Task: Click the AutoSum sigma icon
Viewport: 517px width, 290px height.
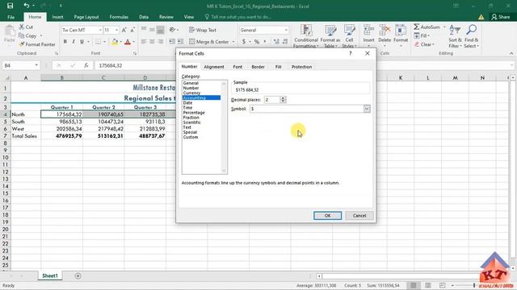Action: [417, 27]
